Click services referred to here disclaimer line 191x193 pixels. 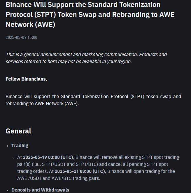tap(69, 61)
